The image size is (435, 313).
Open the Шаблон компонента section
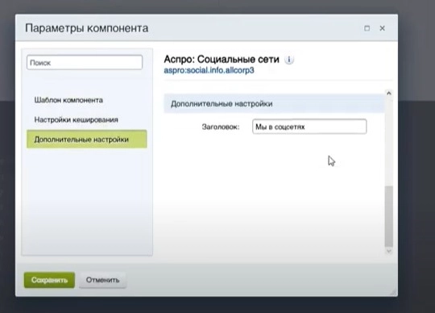(68, 100)
